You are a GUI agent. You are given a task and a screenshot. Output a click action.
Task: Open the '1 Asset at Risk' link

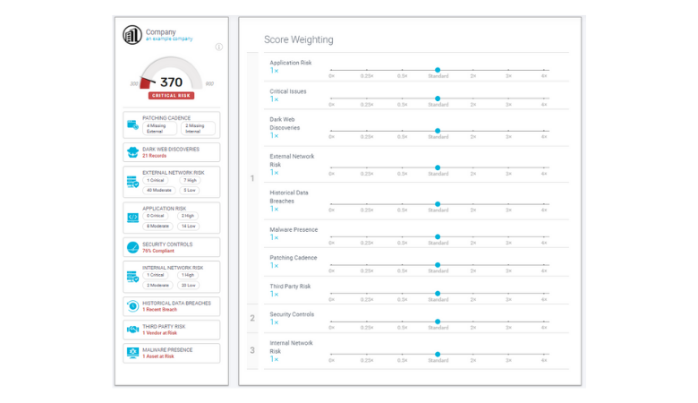(158, 356)
